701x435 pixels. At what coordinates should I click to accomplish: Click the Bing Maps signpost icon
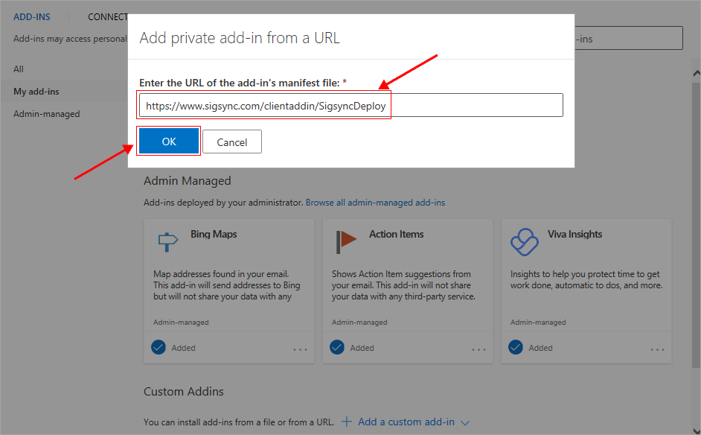click(167, 242)
